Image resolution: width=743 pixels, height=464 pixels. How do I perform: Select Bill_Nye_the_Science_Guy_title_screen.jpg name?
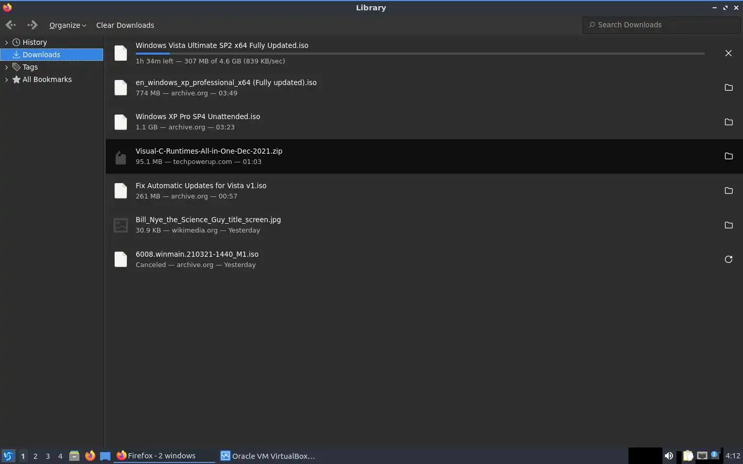point(208,220)
